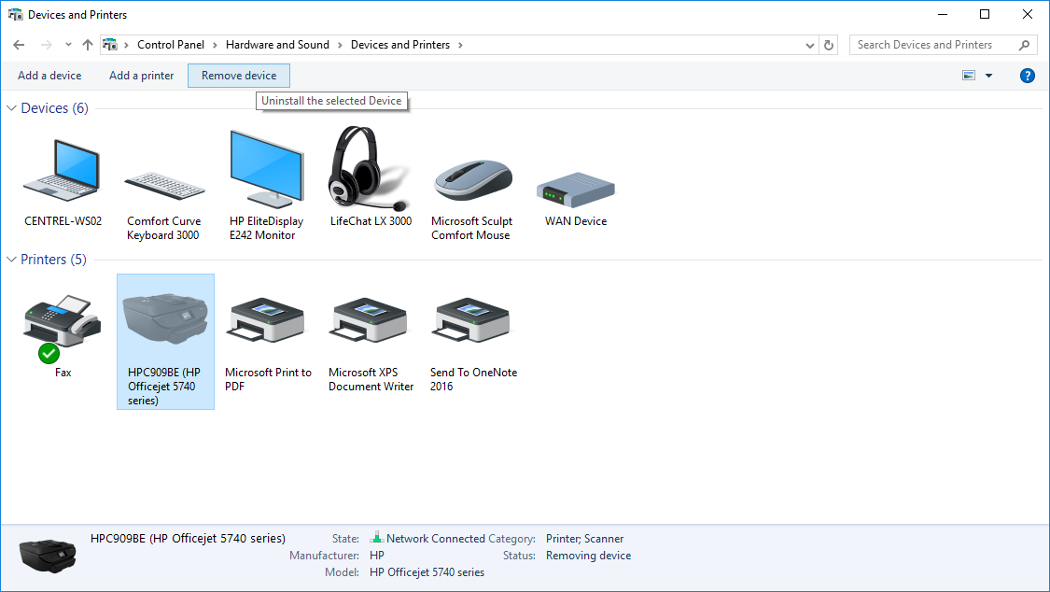Select the Microsoft Print to PDF icon
The width and height of the screenshot is (1050, 592).
pos(267,320)
